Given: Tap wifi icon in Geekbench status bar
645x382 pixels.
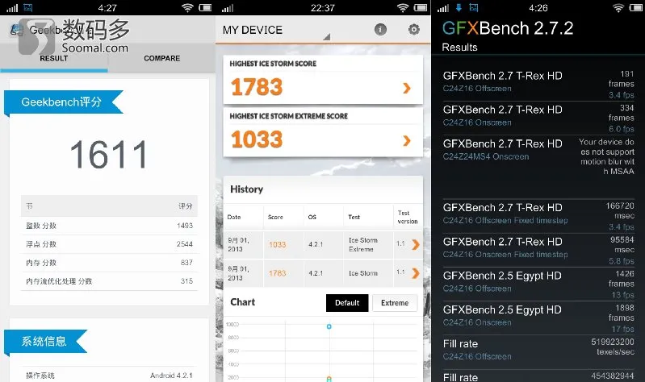Looking at the screenshot, I should click(x=187, y=7).
